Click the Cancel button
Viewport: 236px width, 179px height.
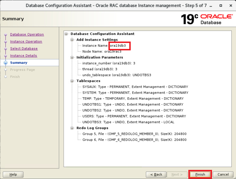[223, 174]
